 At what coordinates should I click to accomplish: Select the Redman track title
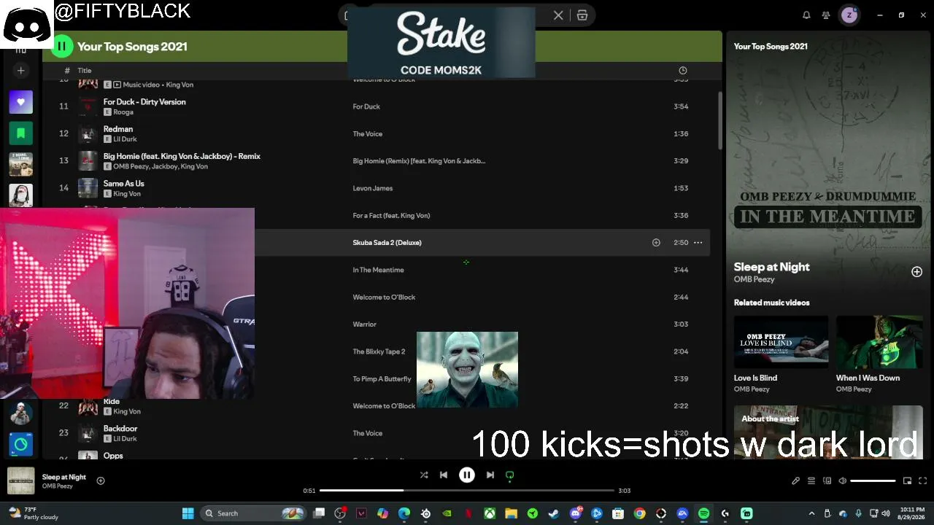tap(118, 129)
